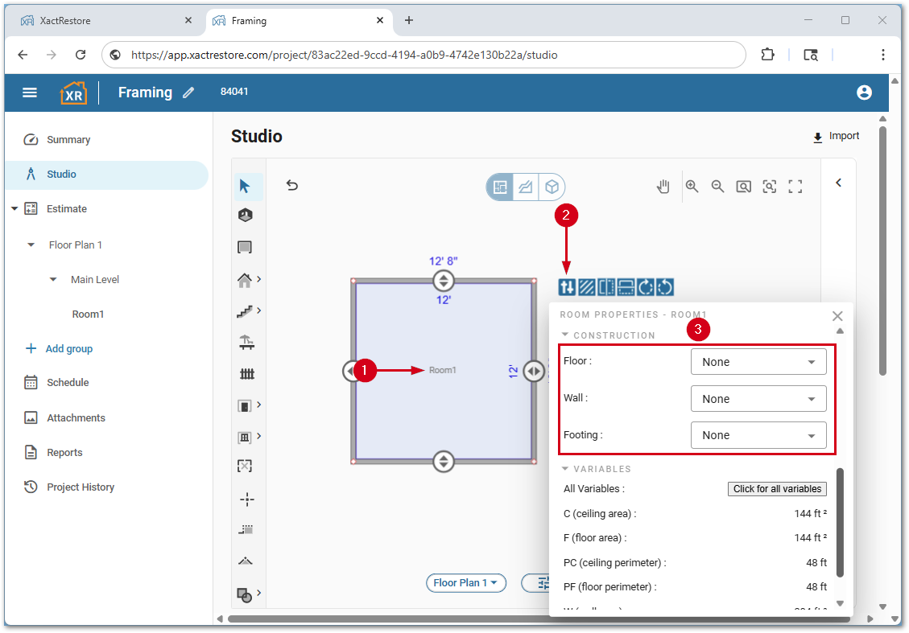Select the staircase tool
909x633 pixels.
click(x=246, y=310)
